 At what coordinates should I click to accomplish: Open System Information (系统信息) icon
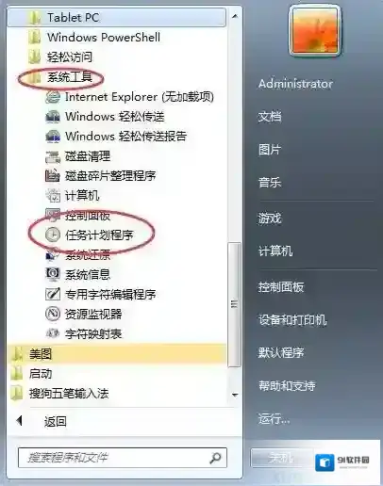[53, 274]
